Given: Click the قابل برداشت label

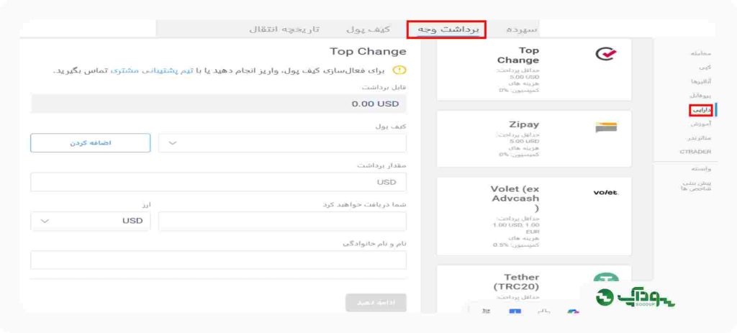Looking at the screenshot, I should tap(384, 87).
